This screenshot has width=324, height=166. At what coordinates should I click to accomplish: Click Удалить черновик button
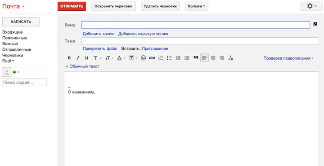click(x=160, y=6)
